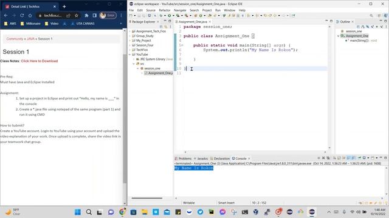
Task: Click Remove All Terminated Launches icon in Console
Action: point(328,158)
